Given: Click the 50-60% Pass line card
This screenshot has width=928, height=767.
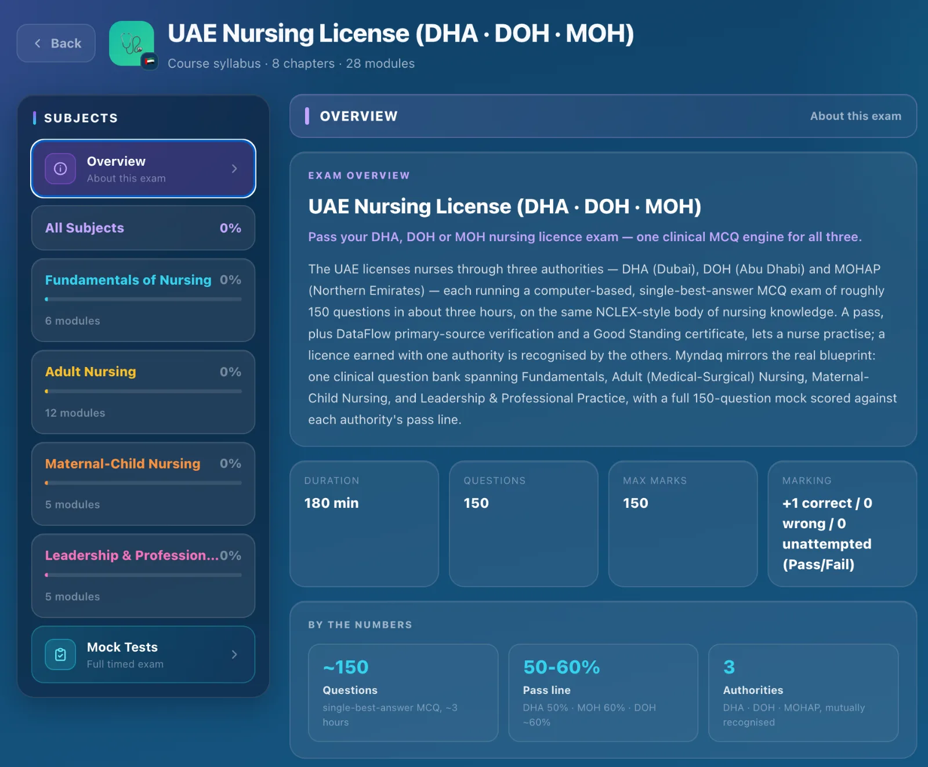Looking at the screenshot, I should tap(603, 693).
